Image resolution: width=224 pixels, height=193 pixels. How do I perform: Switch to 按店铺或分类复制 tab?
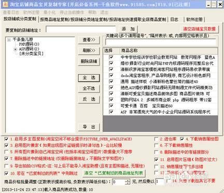point(20,19)
